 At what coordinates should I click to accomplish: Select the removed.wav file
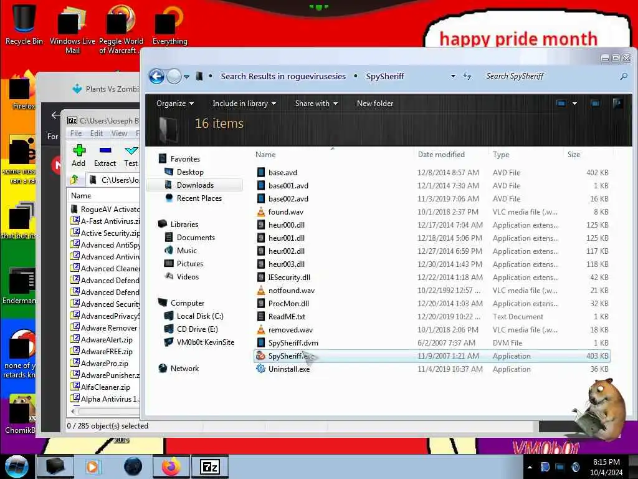(290, 329)
